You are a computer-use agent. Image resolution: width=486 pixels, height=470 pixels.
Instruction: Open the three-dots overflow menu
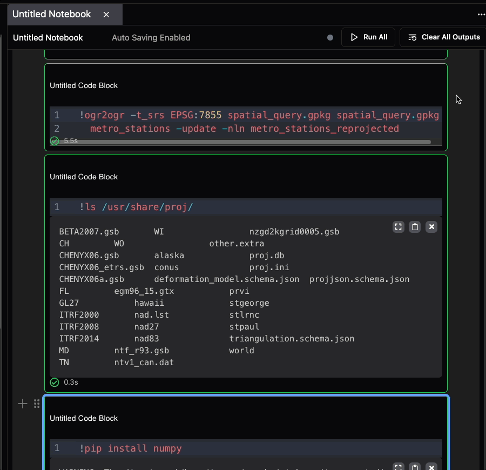point(481,15)
